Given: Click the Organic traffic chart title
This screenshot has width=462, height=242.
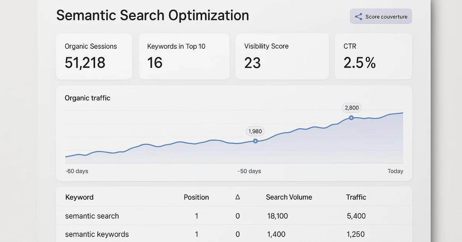Looking at the screenshot, I should click(87, 98).
